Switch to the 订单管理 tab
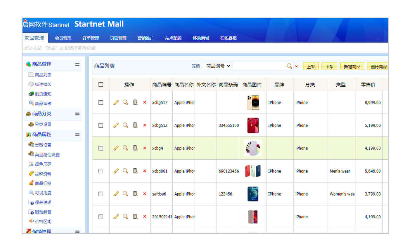412x251 pixels. coord(91,38)
